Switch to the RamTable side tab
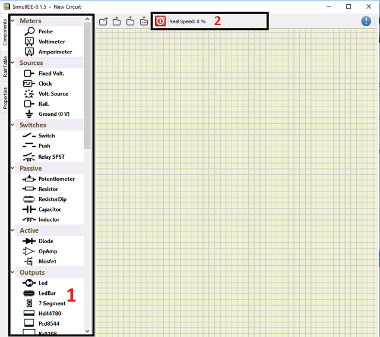 pos(4,67)
